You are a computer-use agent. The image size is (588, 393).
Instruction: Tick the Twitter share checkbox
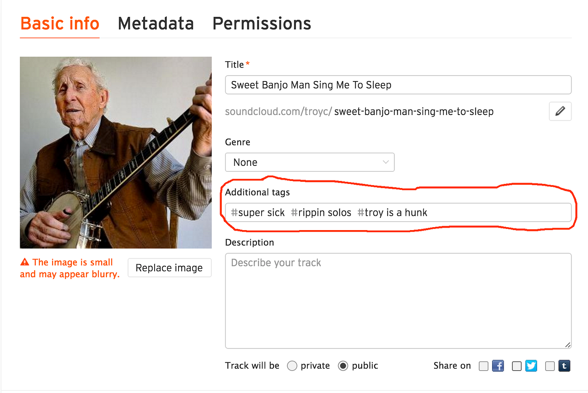point(517,366)
